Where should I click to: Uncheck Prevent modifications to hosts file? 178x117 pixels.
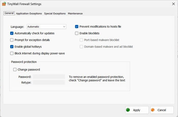[77, 27]
